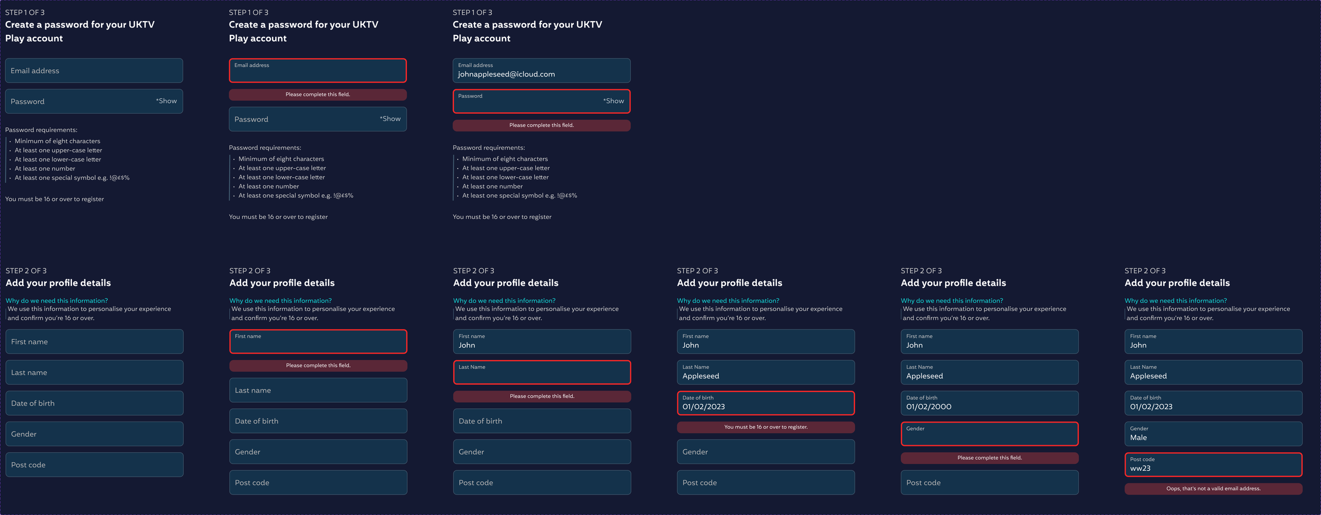
Task: Click the empty First name field without error outline
Action: (95, 341)
